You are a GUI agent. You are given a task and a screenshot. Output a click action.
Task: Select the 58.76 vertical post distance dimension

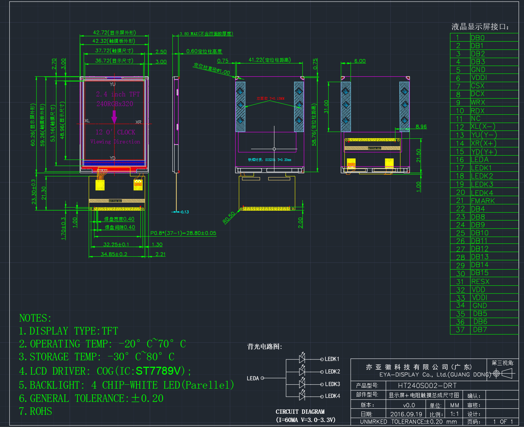(314, 125)
